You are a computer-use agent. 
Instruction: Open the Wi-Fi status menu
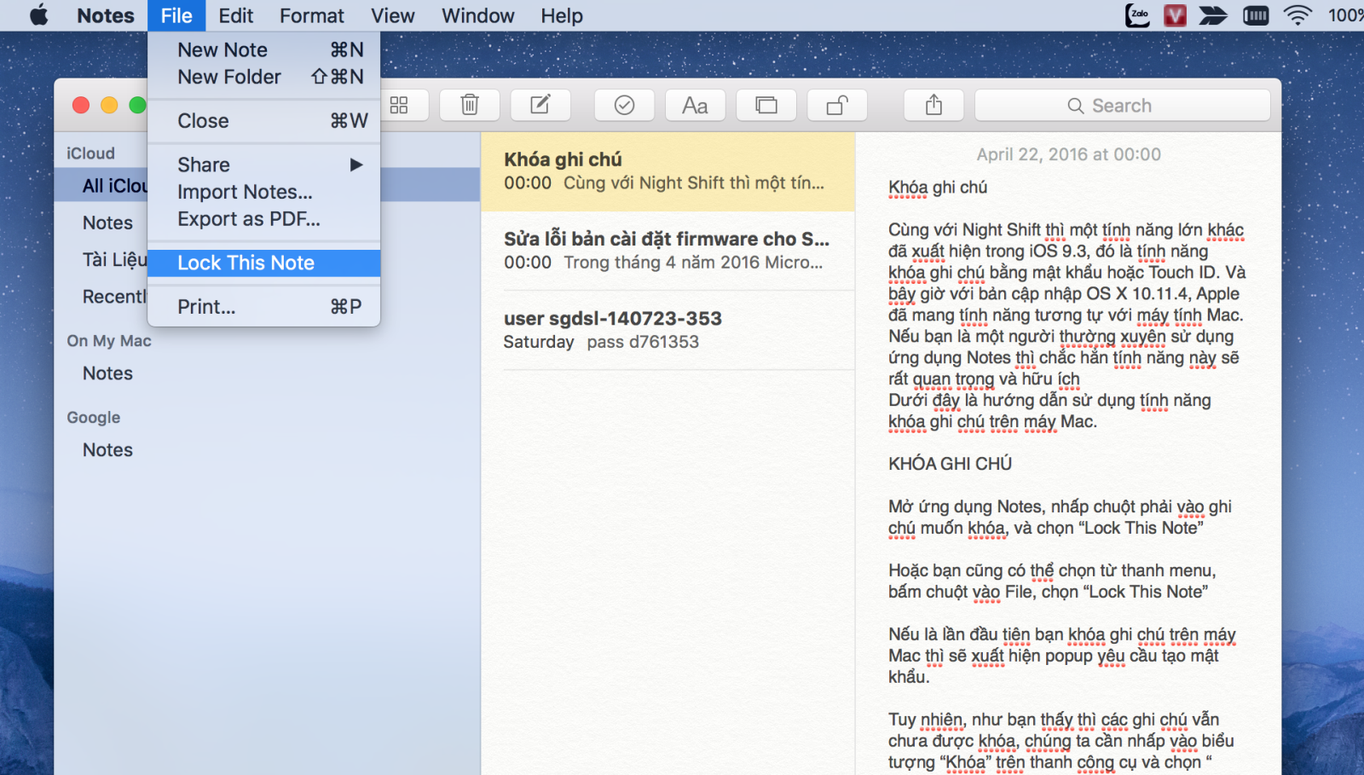click(1297, 15)
